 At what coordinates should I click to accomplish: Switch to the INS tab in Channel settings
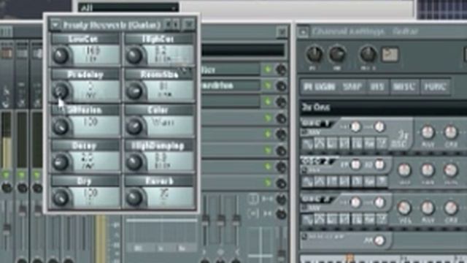[377, 87]
